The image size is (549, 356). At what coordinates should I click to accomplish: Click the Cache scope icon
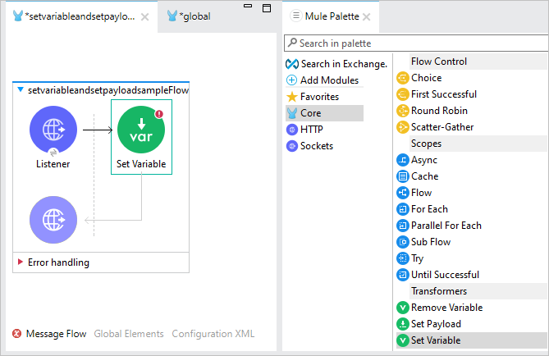click(x=403, y=176)
